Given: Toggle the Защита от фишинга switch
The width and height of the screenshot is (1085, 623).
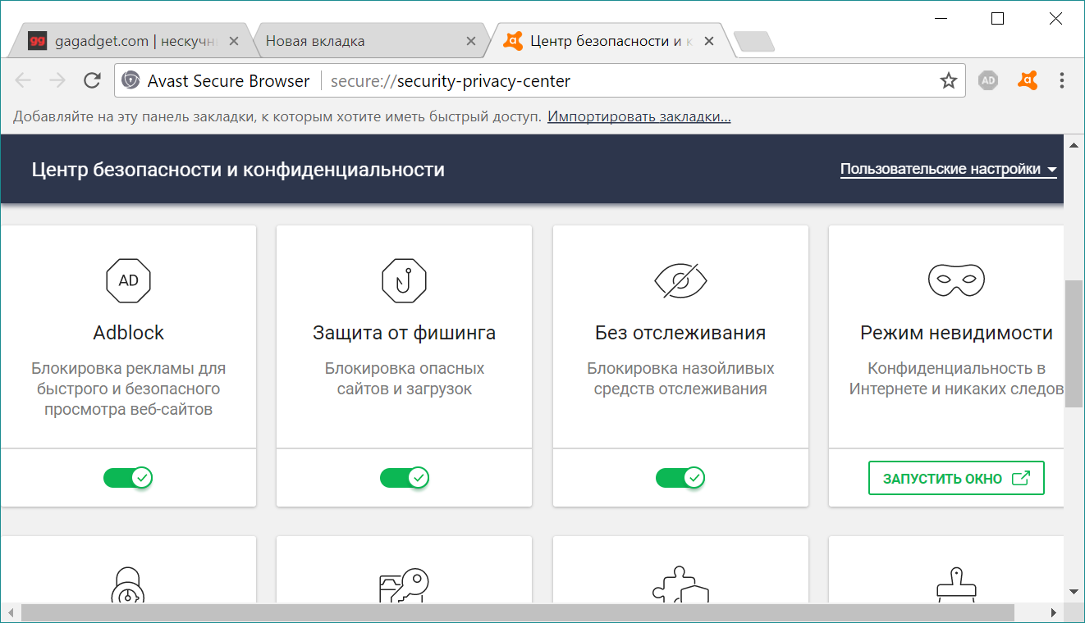Looking at the screenshot, I should [x=405, y=477].
